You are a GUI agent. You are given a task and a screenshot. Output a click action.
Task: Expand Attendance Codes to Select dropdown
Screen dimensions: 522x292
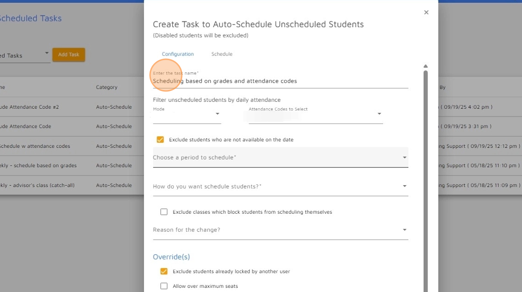pos(379,114)
